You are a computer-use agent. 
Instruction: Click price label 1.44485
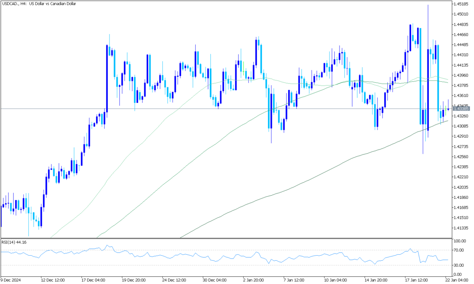pos(461,45)
